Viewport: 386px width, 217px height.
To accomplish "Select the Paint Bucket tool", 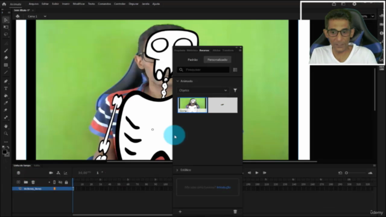I will click(x=6, y=96).
